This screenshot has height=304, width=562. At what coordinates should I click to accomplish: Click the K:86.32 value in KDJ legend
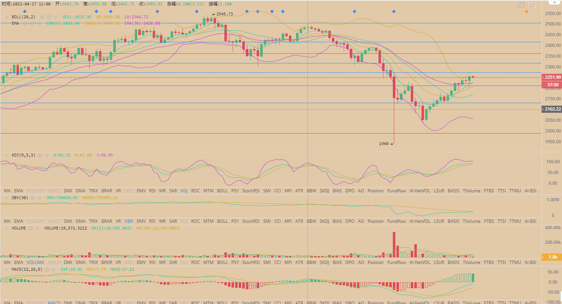[x=62, y=155]
